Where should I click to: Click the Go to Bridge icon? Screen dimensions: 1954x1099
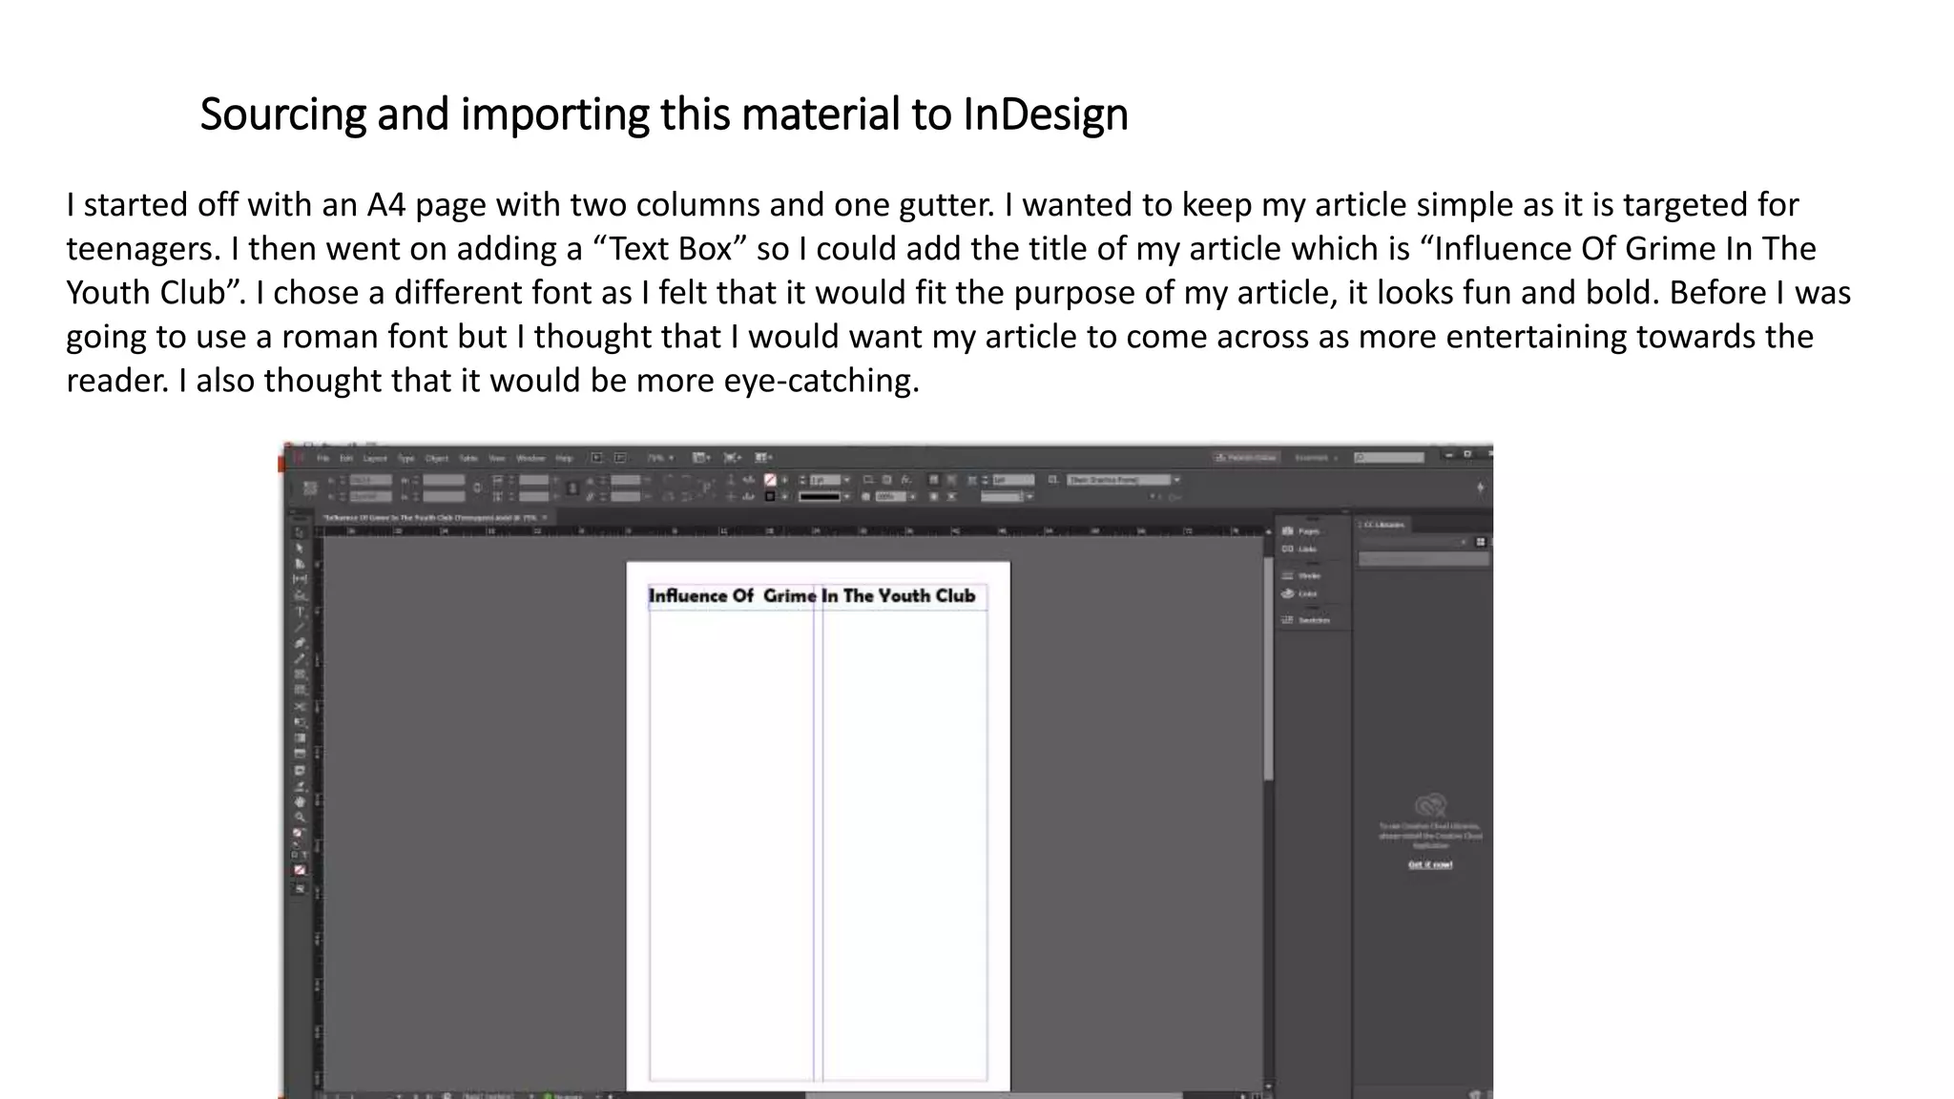pyautogui.click(x=596, y=458)
